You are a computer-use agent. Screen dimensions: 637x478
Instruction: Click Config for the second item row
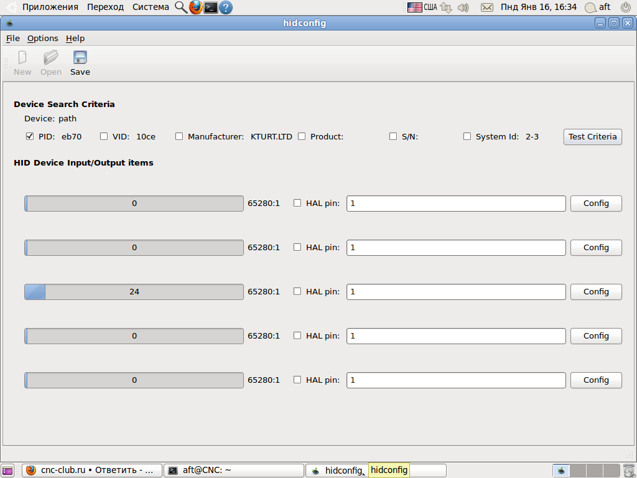tap(596, 248)
